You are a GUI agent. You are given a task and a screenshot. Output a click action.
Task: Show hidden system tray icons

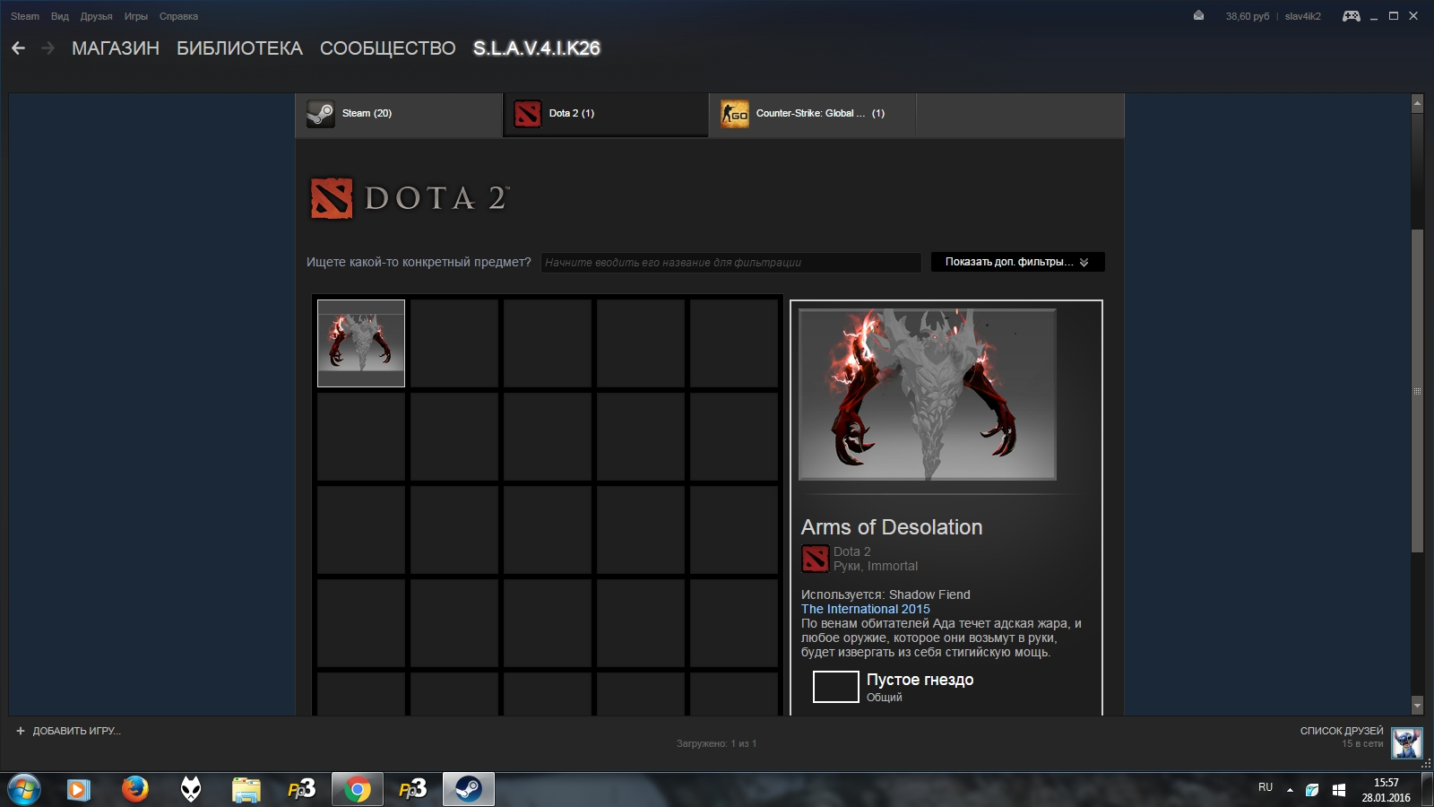(x=1290, y=790)
